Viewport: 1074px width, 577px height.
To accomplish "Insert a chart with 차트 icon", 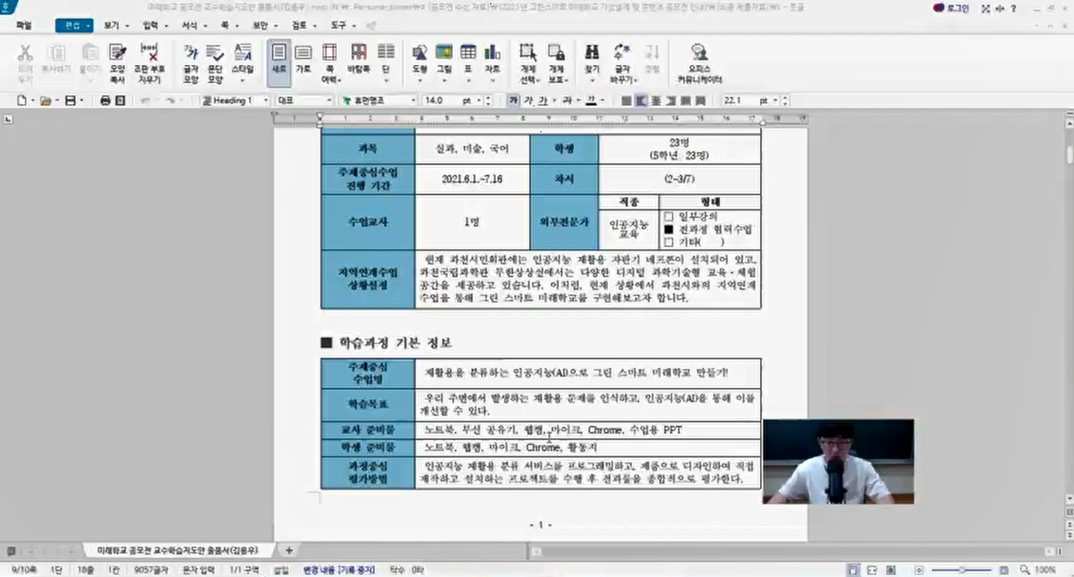I will coord(492,63).
